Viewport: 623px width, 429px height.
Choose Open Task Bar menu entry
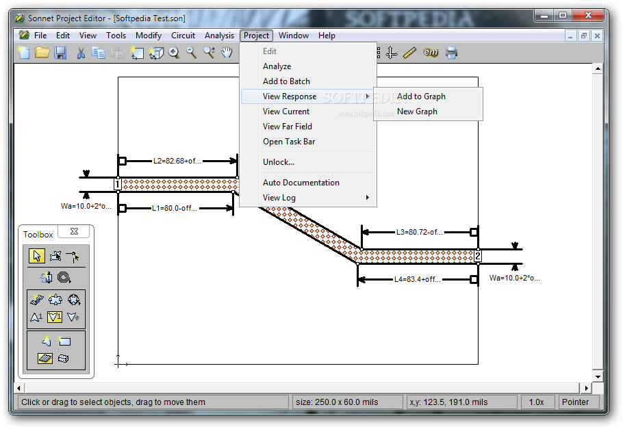[x=309, y=142]
